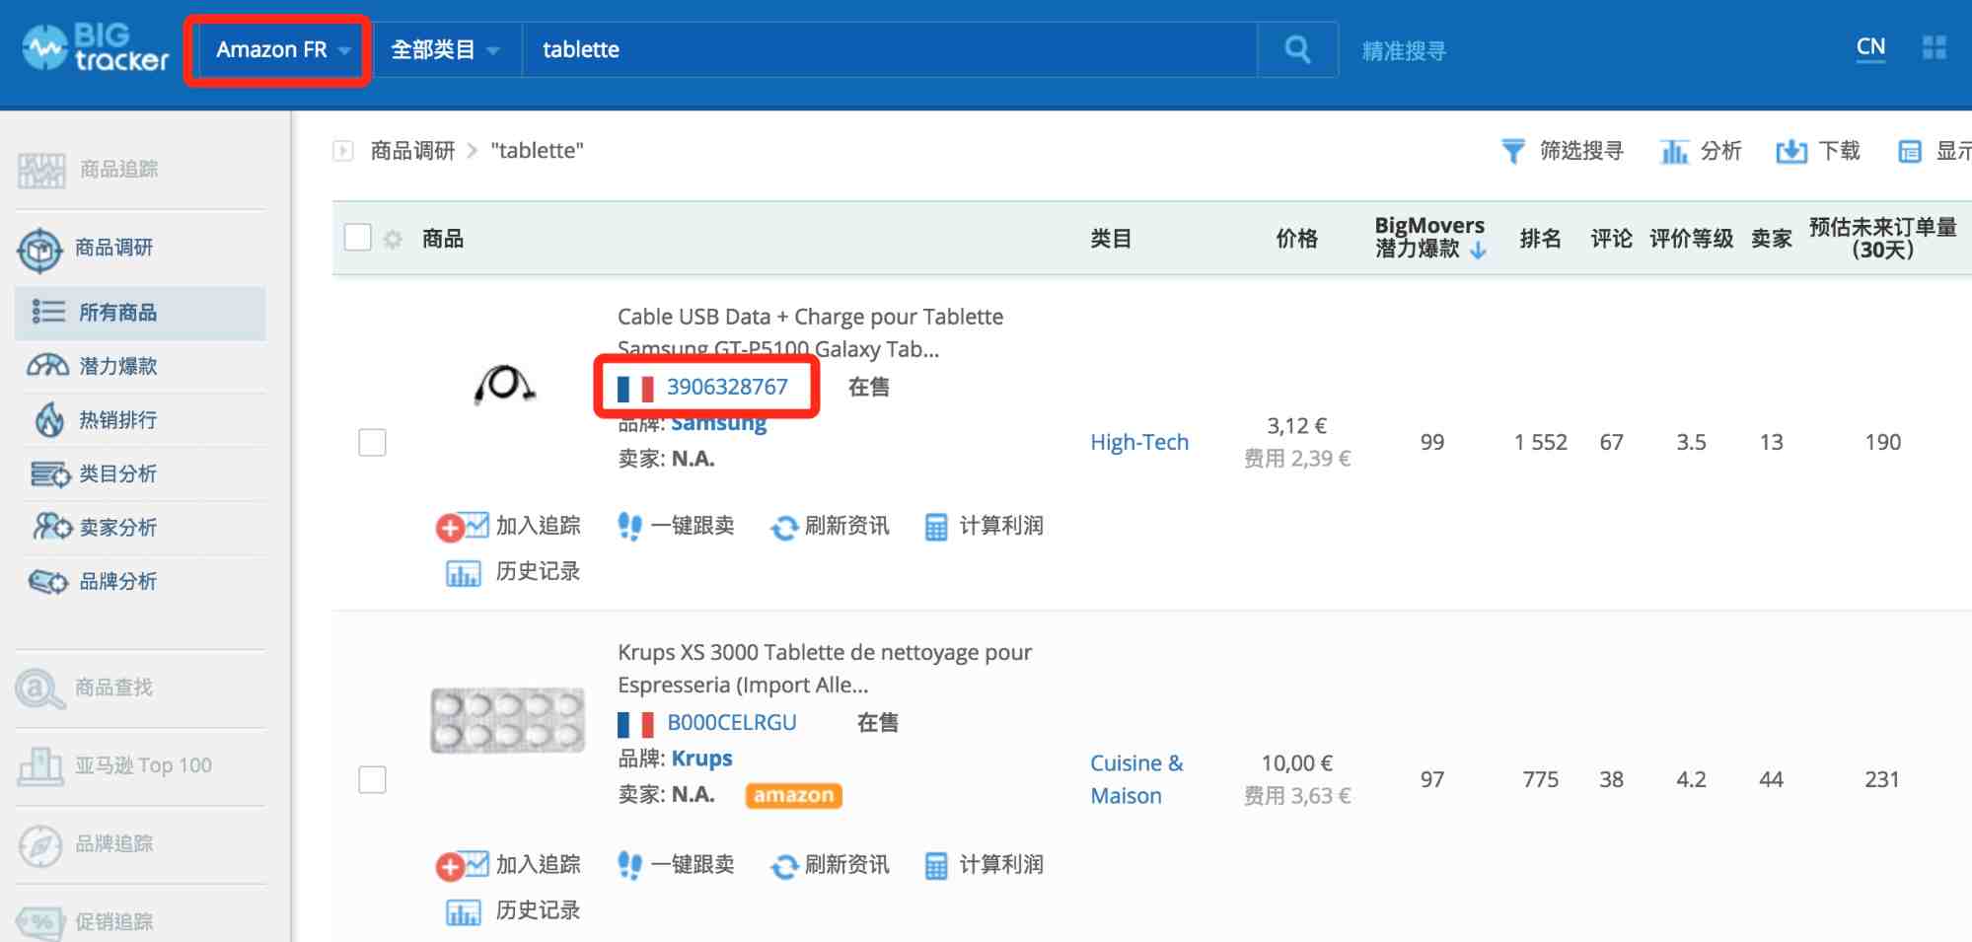Click the 商品调研 breadcrumb

412,151
